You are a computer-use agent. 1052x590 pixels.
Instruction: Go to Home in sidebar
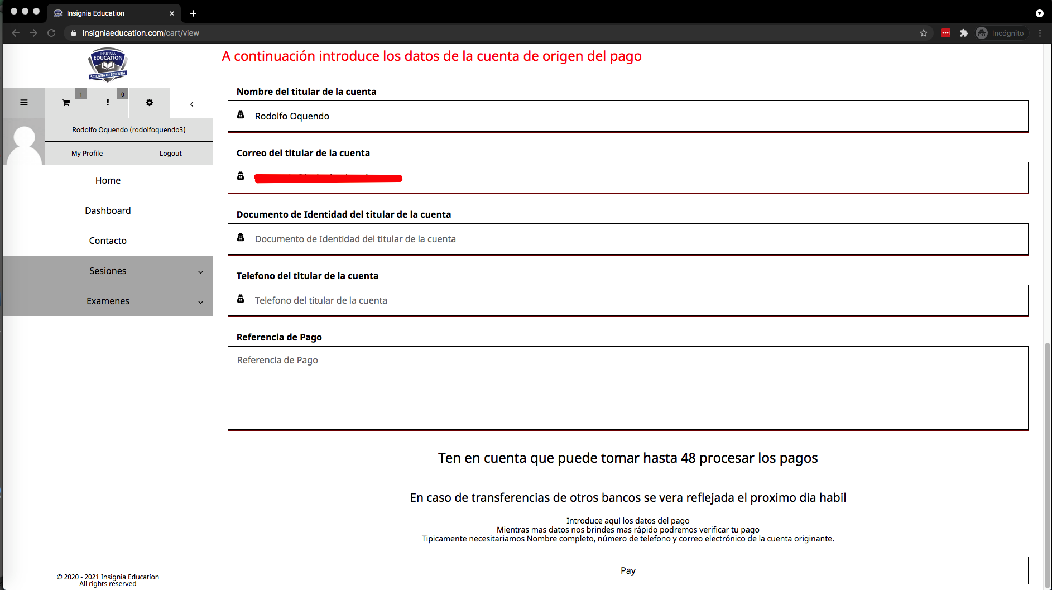pos(108,180)
